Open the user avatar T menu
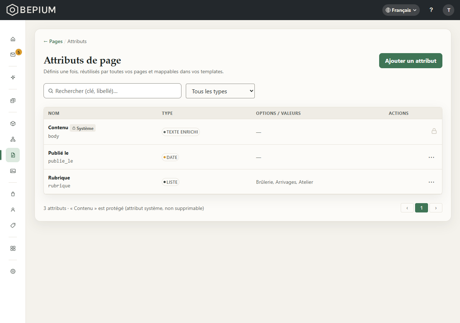This screenshot has width=460, height=323. click(448, 10)
